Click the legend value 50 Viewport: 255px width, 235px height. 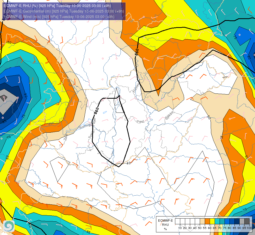click(x=200, y=228)
